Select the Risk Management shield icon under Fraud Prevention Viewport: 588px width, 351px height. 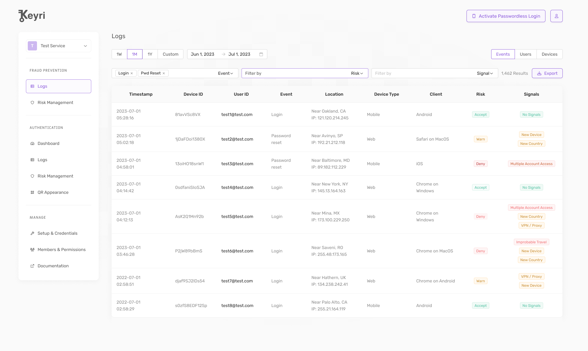click(x=33, y=102)
